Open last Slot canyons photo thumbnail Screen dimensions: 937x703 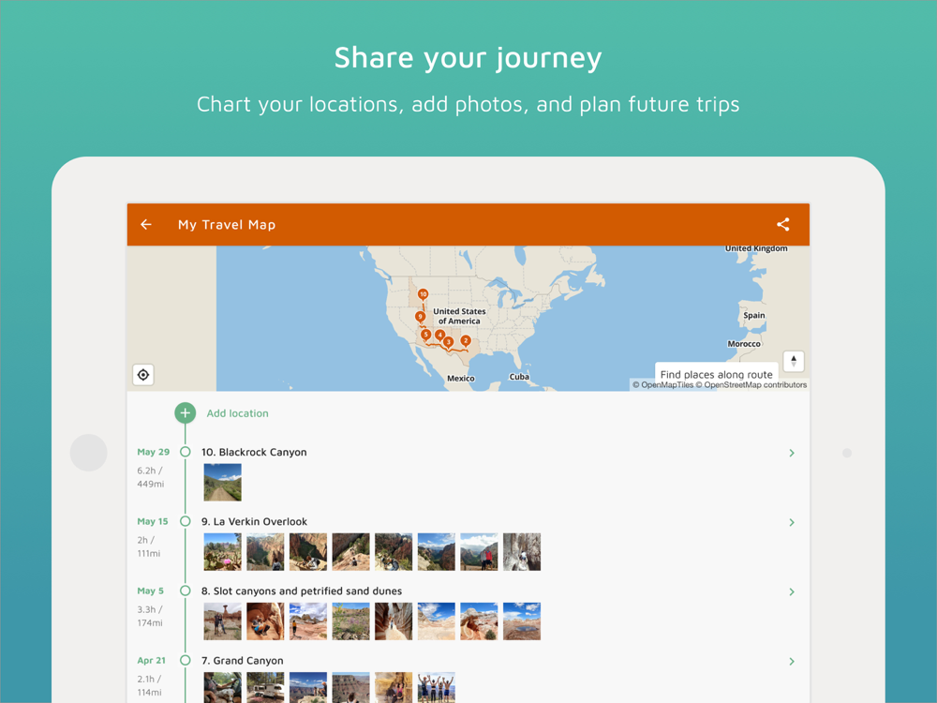point(522,621)
